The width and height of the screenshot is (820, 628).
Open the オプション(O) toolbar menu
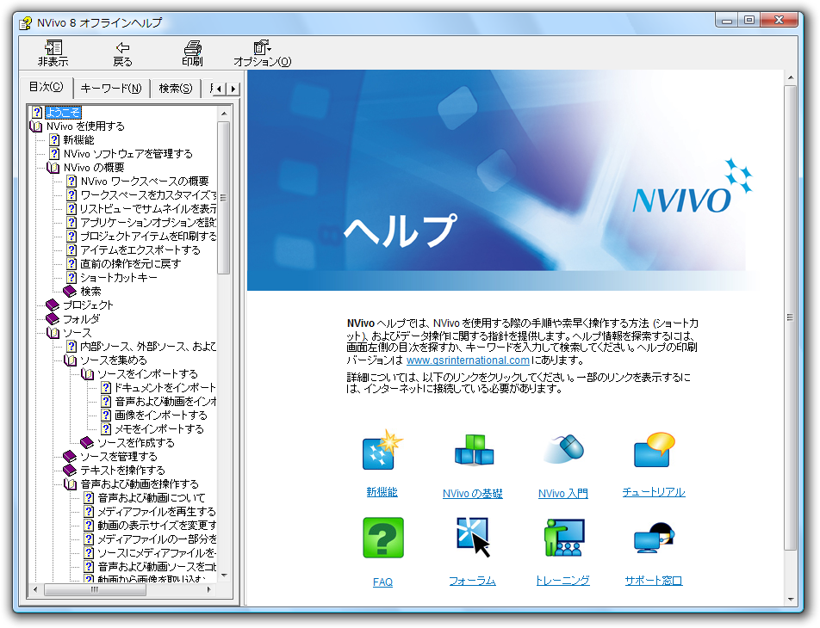pos(262,54)
